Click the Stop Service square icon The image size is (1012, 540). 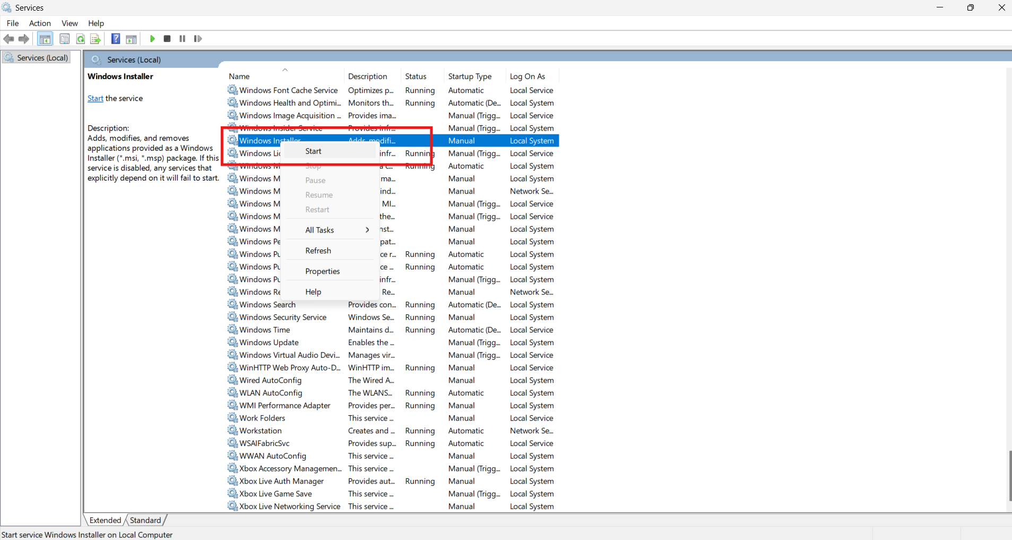click(167, 38)
